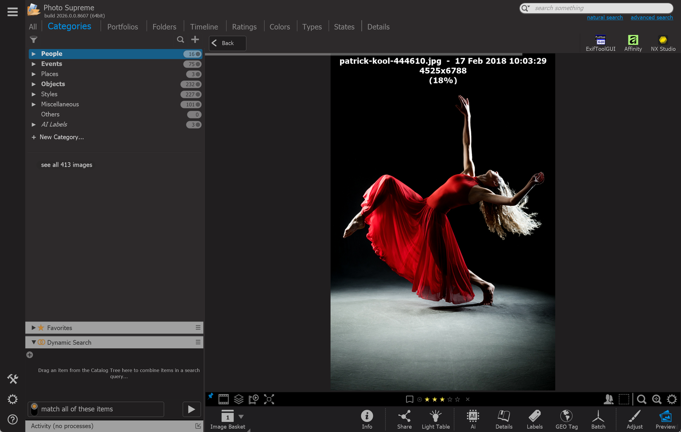Open the Info panel
The image size is (681, 432).
click(x=367, y=420)
